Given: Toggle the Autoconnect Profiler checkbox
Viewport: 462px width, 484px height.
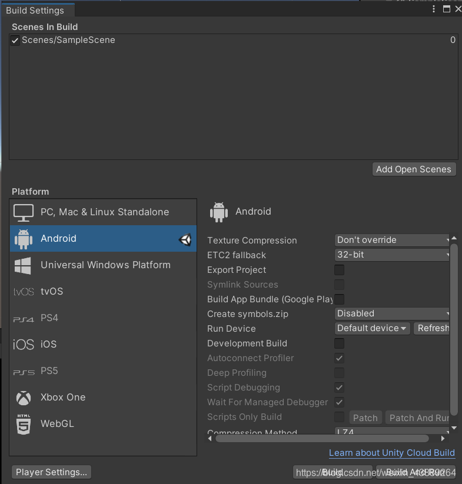Looking at the screenshot, I should coord(339,358).
